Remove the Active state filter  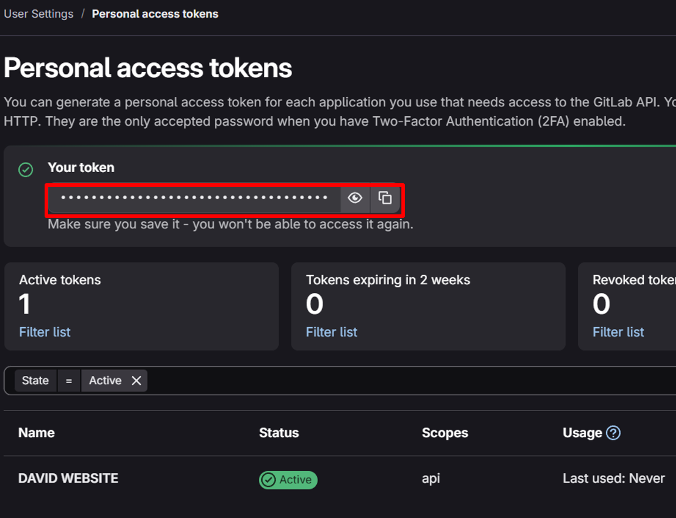(136, 381)
